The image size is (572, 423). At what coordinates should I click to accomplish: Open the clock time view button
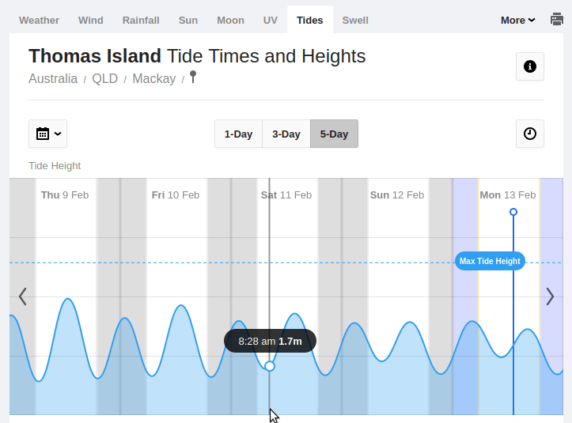click(x=529, y=134)
